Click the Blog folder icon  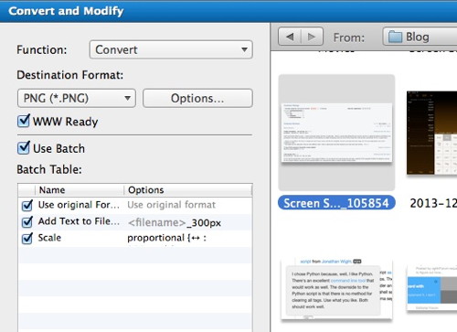395,37
